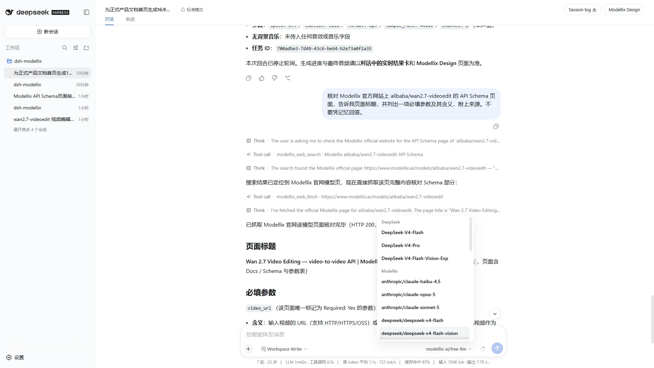Send message with arrow button

(497, 348)
